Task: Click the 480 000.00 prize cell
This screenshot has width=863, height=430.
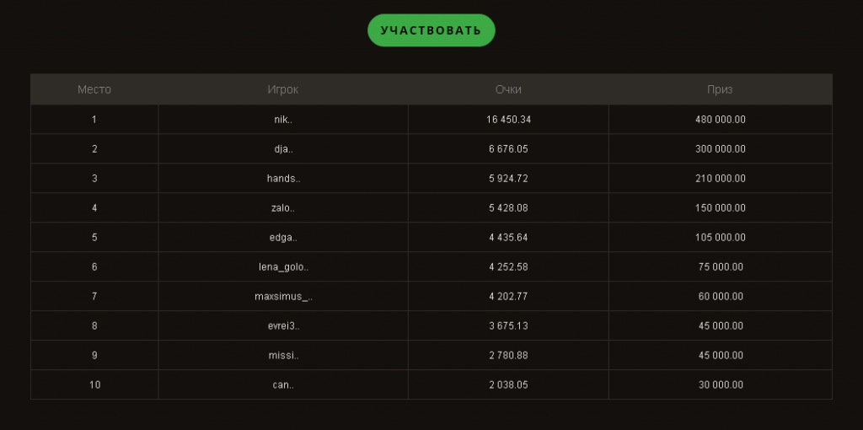Action: point(720,120)
